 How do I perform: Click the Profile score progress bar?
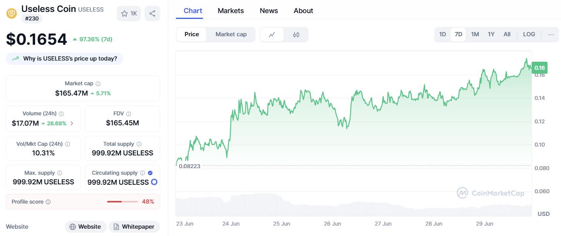coord(122,202)
